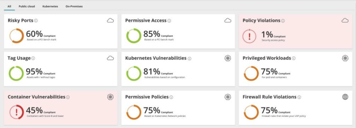Click the Kubernetes icon on Privileged Workloads card
The image size is (356, 128).
click(x=345, y=58)
